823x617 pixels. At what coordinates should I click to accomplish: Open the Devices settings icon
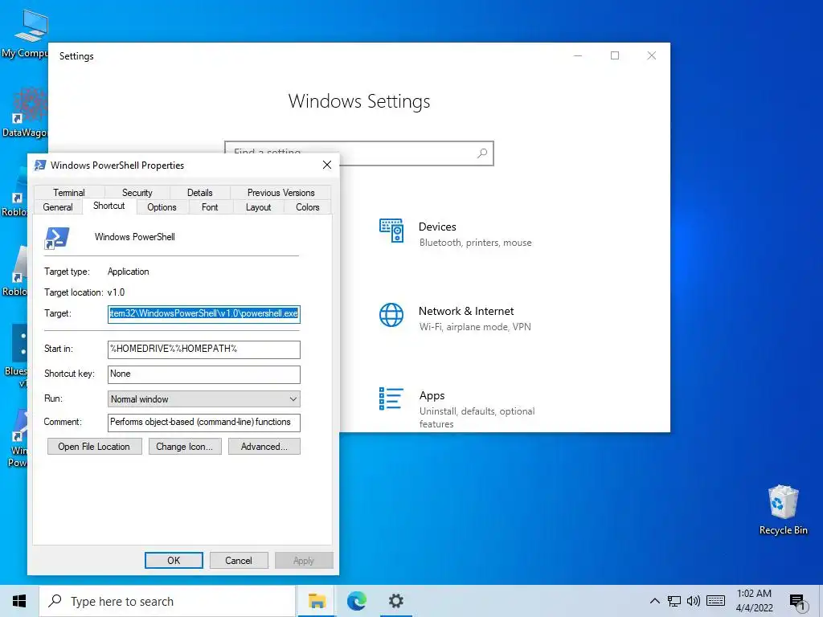pyautogui.click(x=391, y=231)
